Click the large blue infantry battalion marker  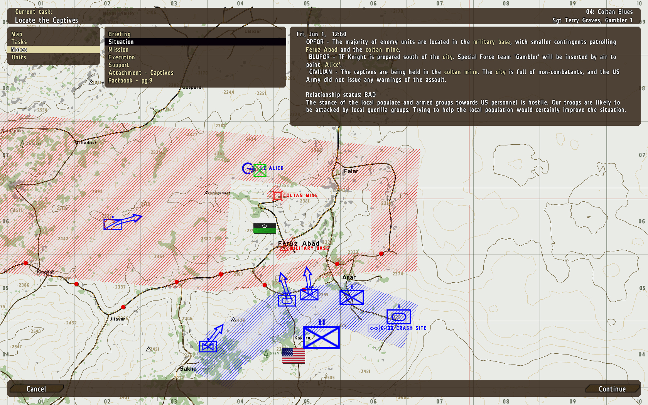tap(321, 337)
